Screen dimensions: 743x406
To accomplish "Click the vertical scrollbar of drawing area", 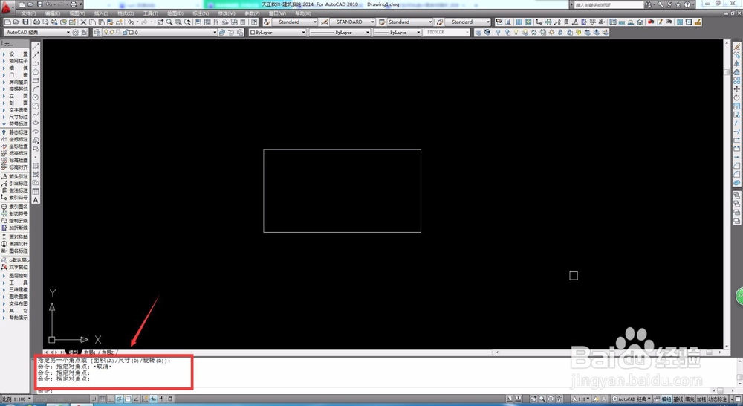I will pyautogui.click(x=727, y=195).
